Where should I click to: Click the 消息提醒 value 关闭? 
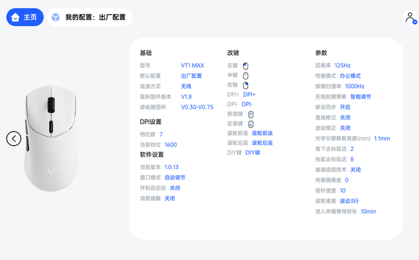170,199
